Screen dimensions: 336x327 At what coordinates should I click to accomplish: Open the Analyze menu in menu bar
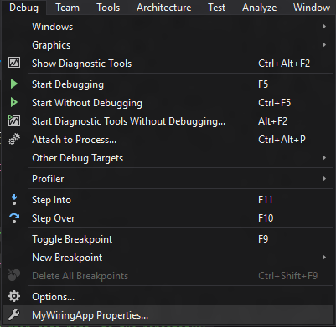point(260,8)
